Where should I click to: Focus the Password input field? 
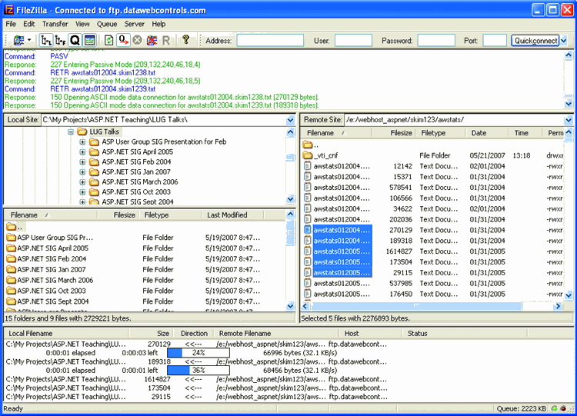tap(436, 41)
